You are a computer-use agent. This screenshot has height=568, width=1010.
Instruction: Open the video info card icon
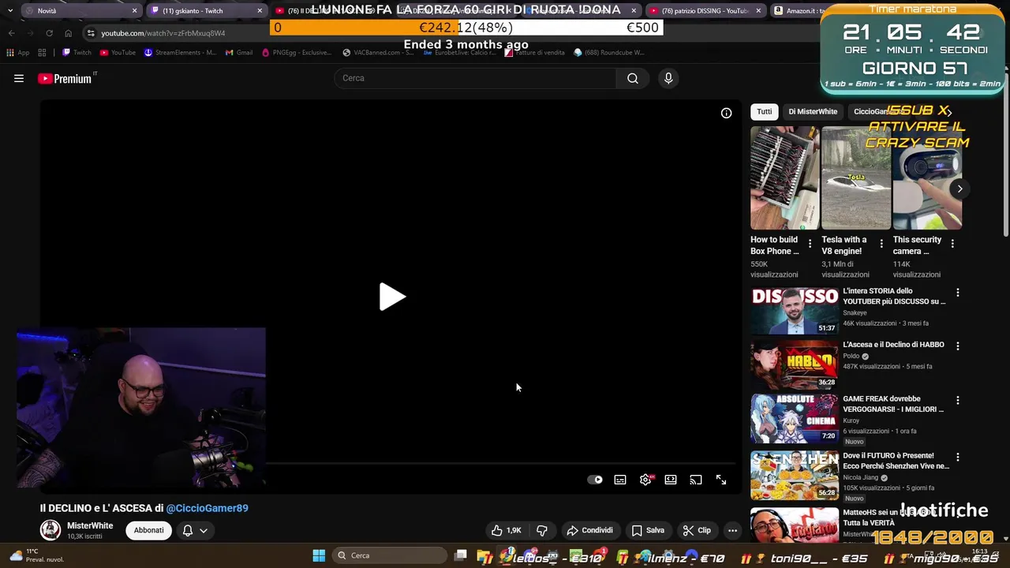[726, 113]
